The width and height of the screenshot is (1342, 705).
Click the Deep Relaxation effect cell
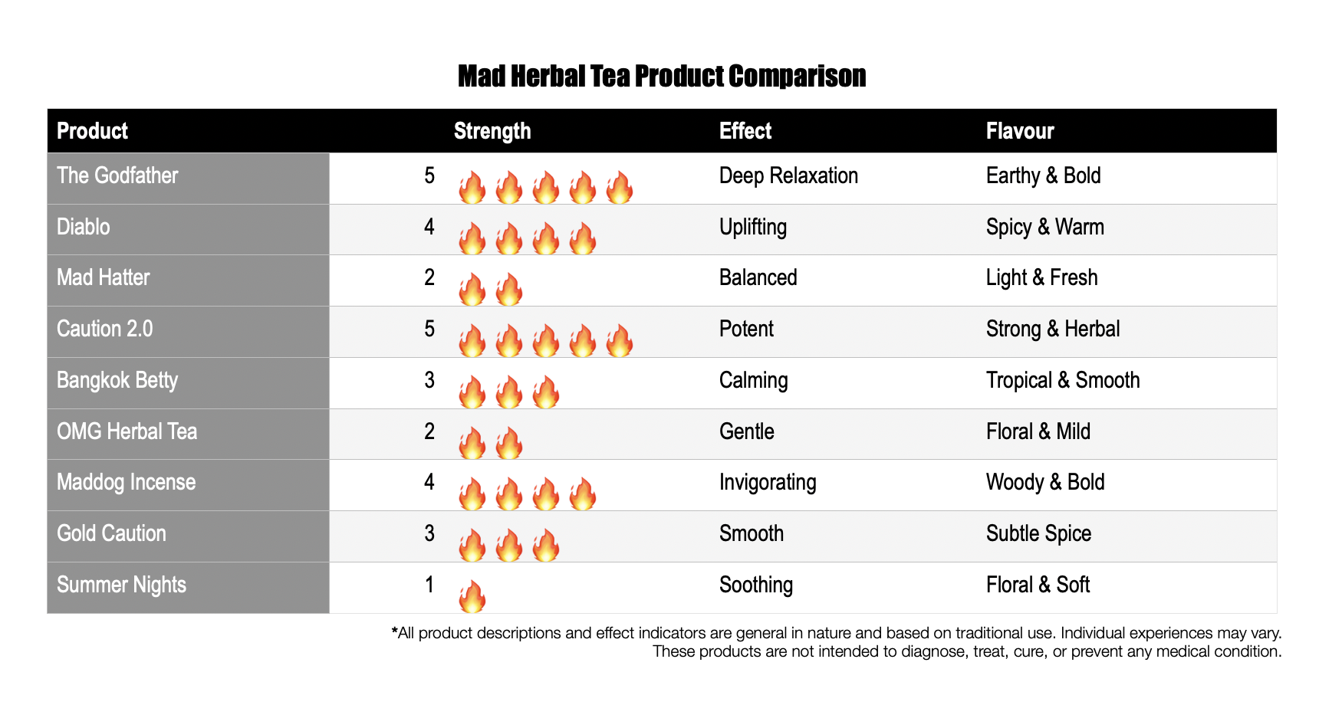(x=788, y=176)
